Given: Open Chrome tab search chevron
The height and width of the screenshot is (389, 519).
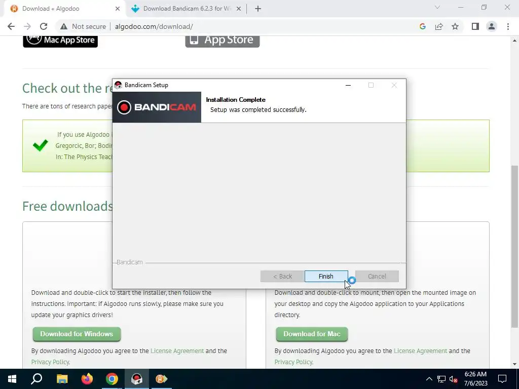Looking at the screenshot, I should point(437,7).
